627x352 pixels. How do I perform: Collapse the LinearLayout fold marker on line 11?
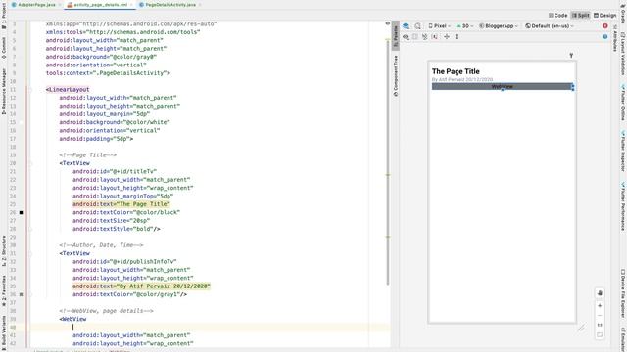pyautogui.click(x=30, y=90)
